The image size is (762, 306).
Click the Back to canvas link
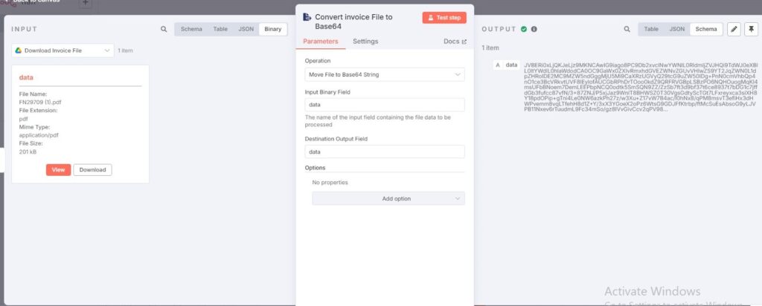click(36, 1)
